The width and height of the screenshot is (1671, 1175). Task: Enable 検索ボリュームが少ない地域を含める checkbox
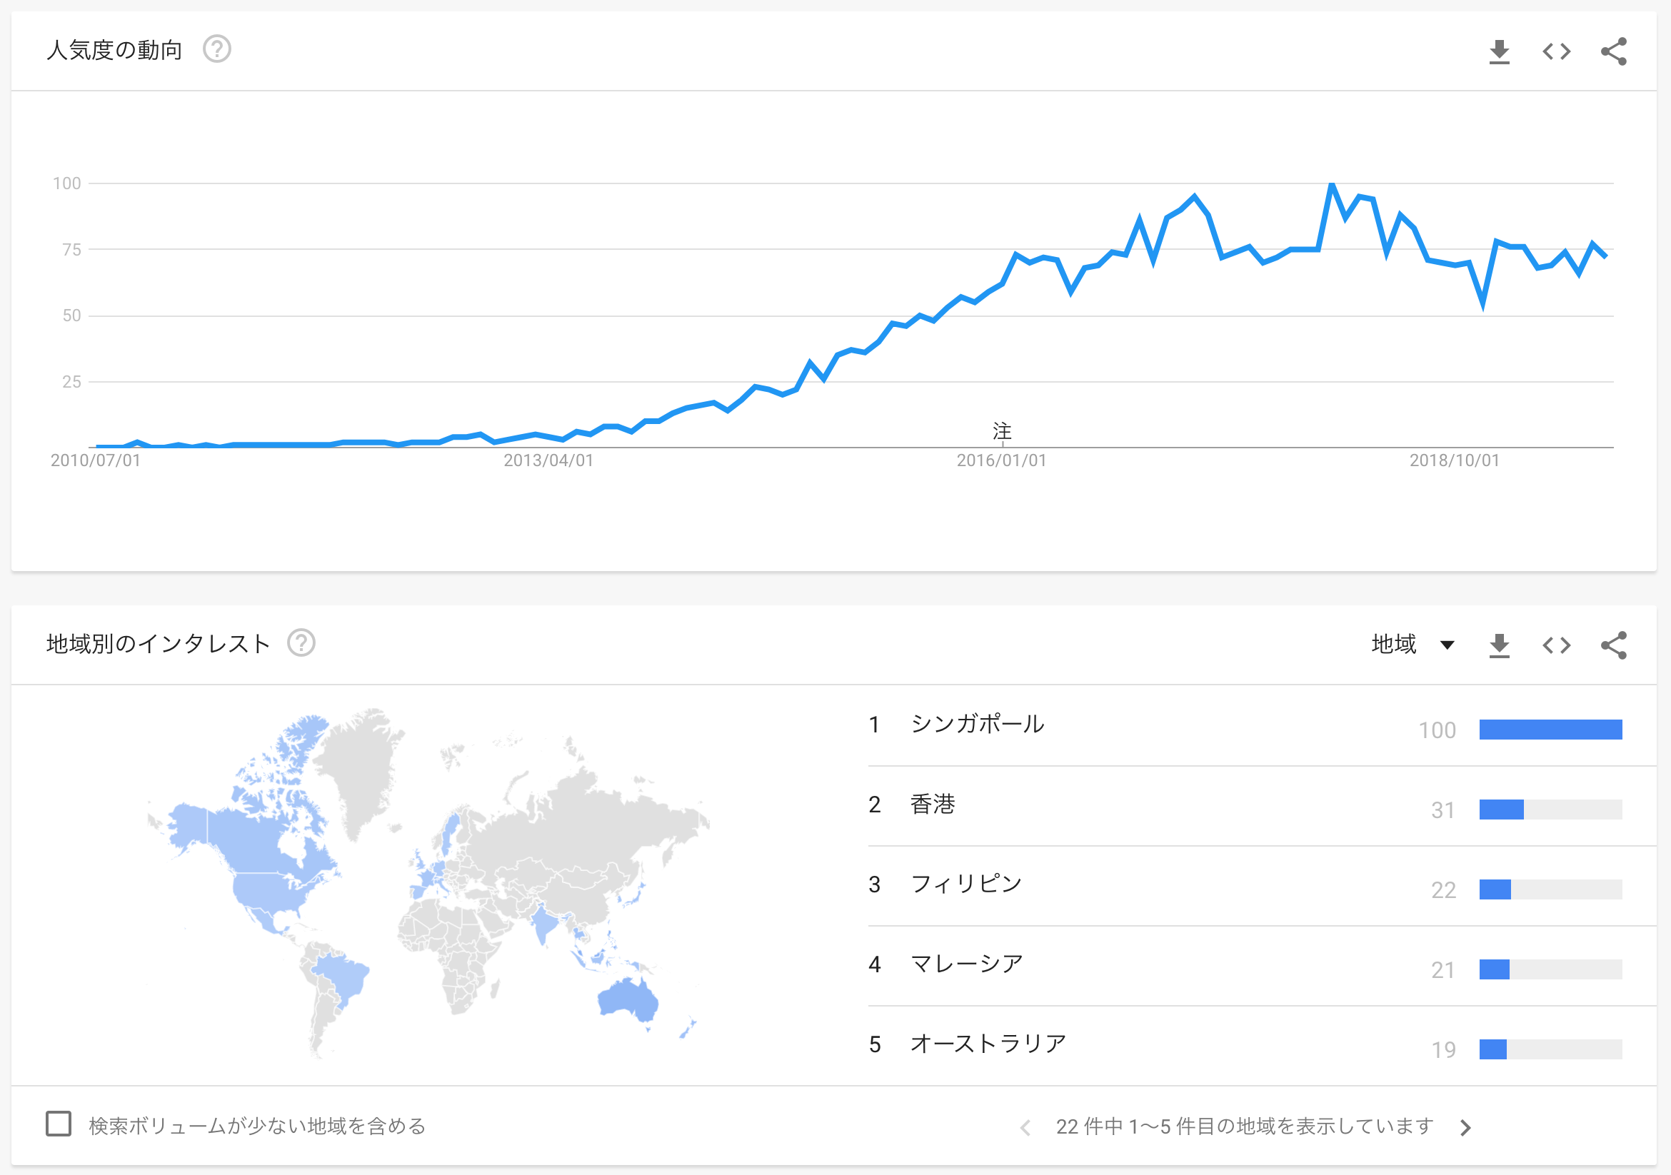click(59, 1124)
